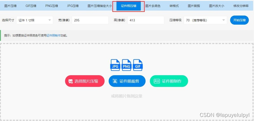
Task: Click the crop icon on 证件照裁剪 button
Action: point(115,81)
